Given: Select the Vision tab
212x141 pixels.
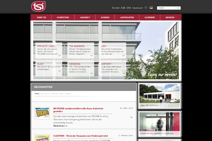Looking at the screenshot, I should point(61,93).
